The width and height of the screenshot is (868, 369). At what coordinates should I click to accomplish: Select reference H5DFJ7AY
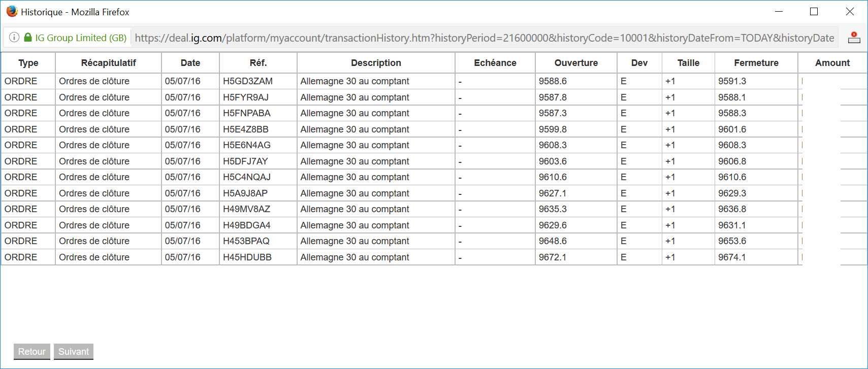coord(245,161)
